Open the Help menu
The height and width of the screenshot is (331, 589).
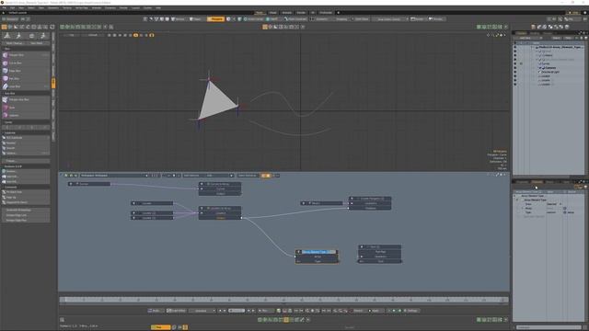click(x=158, y=7)
